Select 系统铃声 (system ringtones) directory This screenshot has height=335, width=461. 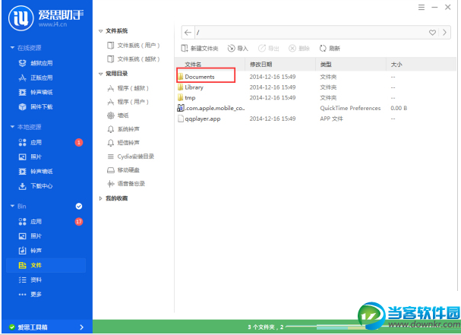click(x=123, y=129)
